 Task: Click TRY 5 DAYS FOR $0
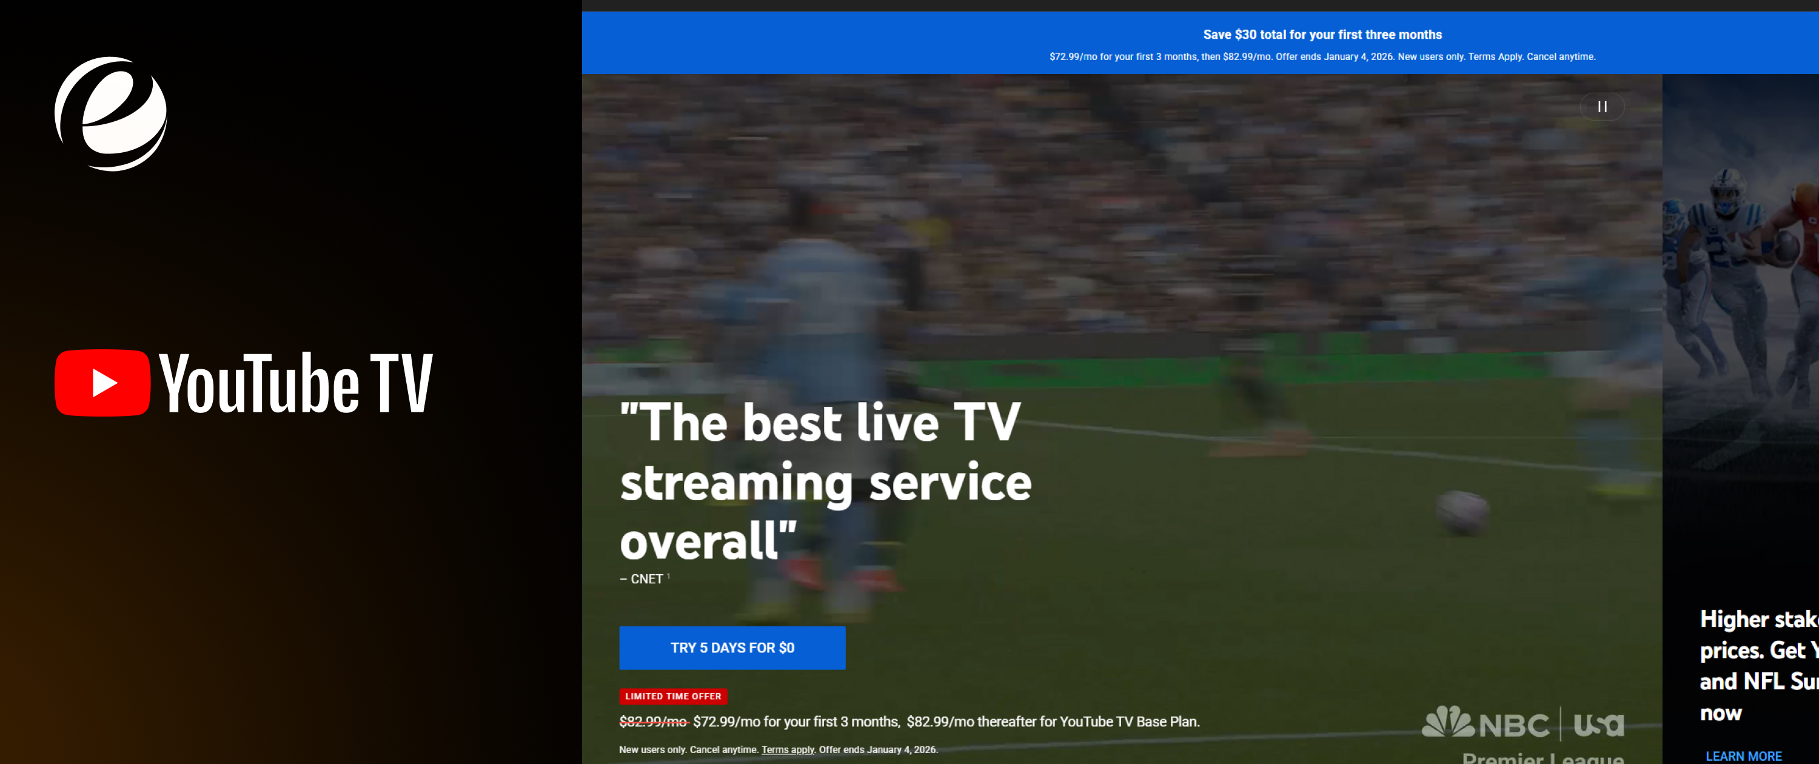click(x=732, y=648)
